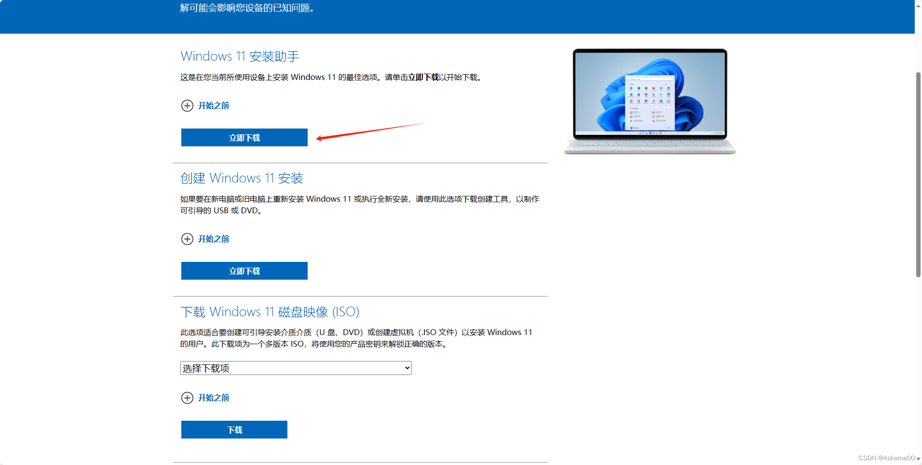Click 立即下载 button for Windows 11 安装助手
The image size is (922, 465).
click(244, 138)
